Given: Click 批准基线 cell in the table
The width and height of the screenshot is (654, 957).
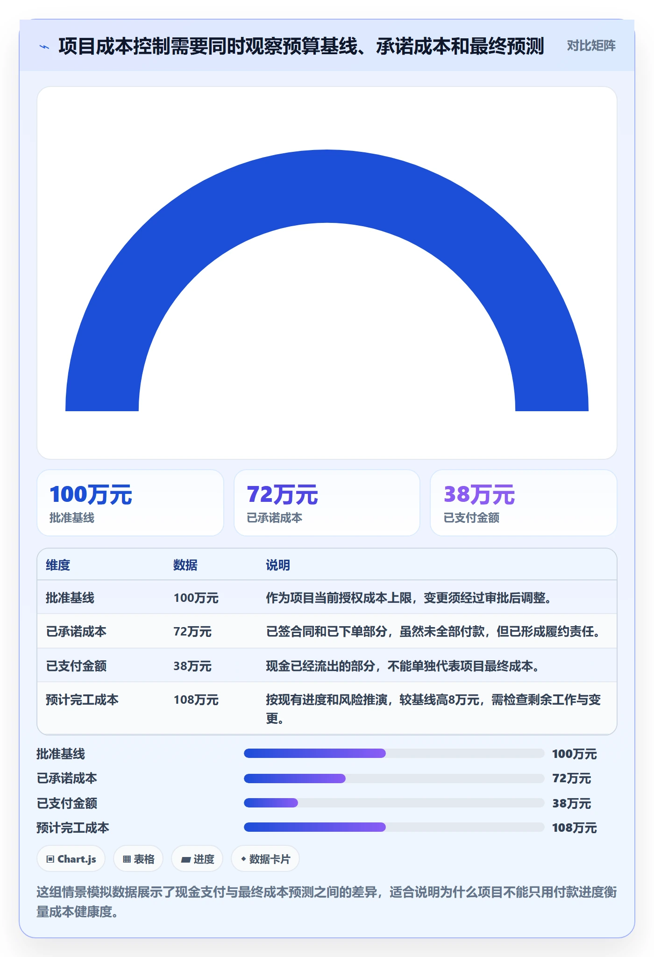Looking at the screenshot, I should [x=70, y=598].
